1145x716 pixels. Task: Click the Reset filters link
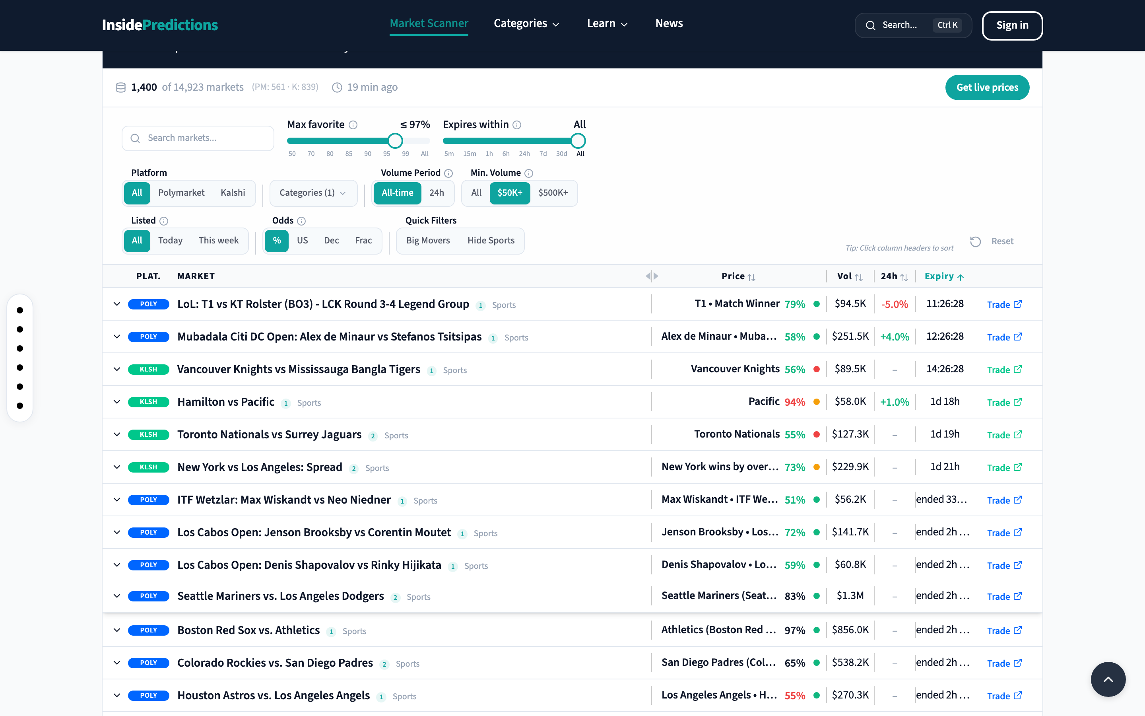pos(1002,241)
